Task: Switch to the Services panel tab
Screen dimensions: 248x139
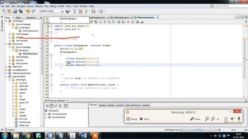Action: pos(31,18)
